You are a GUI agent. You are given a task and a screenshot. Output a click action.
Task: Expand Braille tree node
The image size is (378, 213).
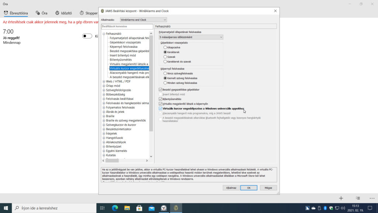point(104,116)
